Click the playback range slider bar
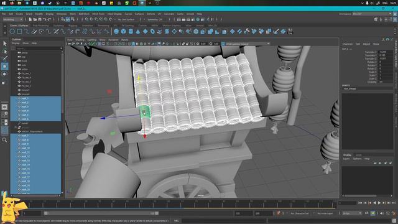398x224 pixels. (101, 213)
